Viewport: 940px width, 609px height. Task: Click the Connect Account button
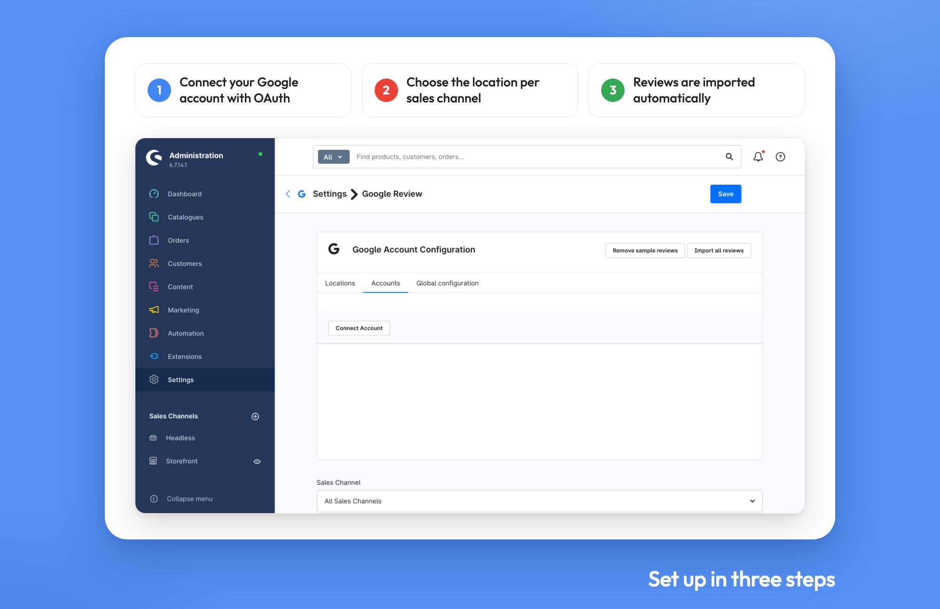point(359,328)
